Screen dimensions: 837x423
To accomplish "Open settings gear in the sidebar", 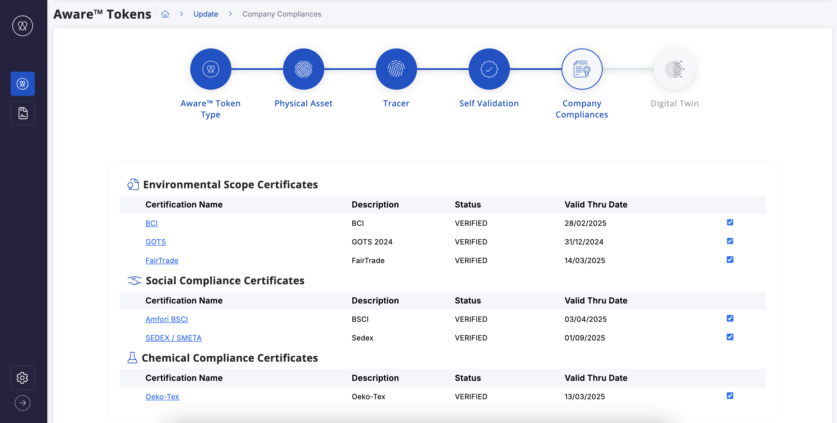I will pyautogui.click(x=22, y=377).
